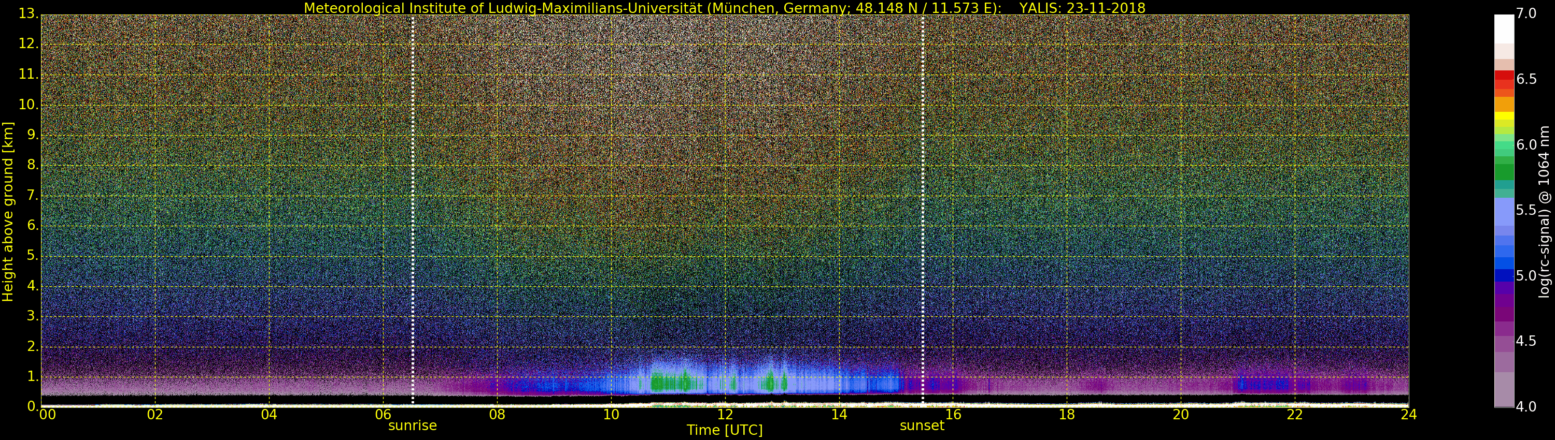Click the time-axis tick label "04"
The height and width of the screenshot is (440, 1555).
[x=269, y=415]
